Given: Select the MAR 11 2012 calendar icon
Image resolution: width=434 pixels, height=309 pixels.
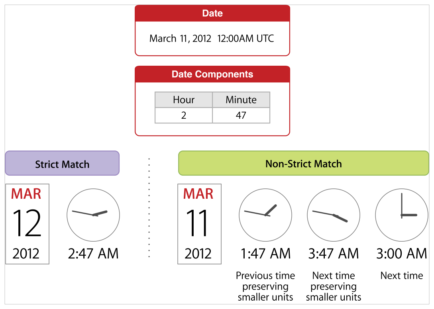Looking at the screenshot, I should point(199,224).
